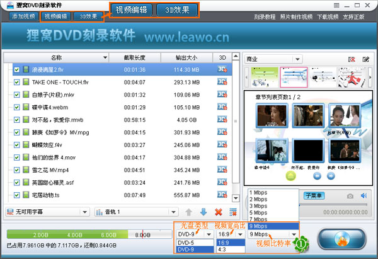Screen dimensions: 378x259
Task: Toggle checkbox for 他们的世界 4.mov
Action: coord(16,158)
